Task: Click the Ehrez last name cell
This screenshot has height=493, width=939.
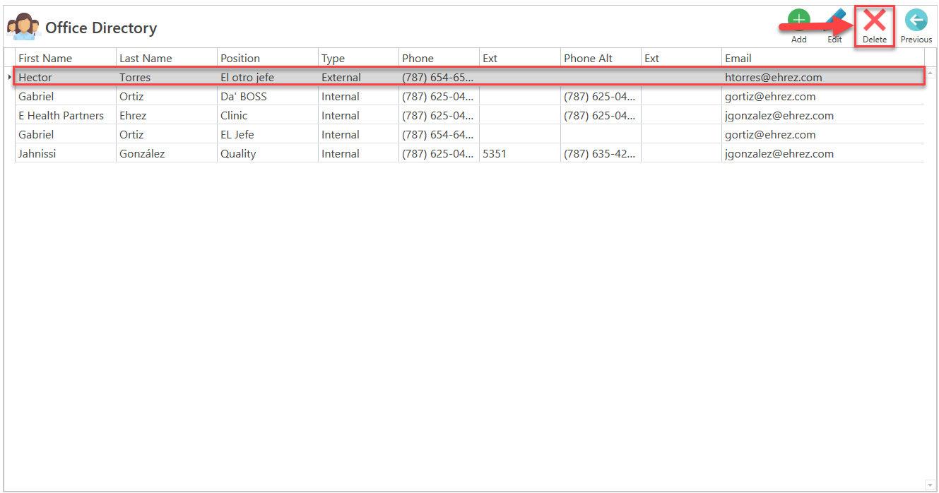Action: point(167,115)
